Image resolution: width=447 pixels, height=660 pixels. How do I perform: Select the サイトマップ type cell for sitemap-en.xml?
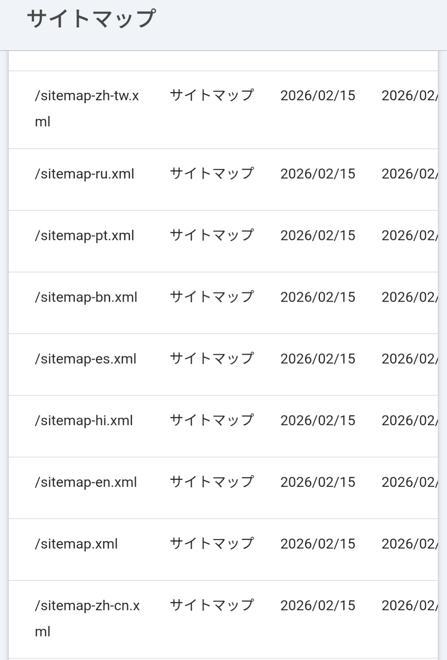(x=212, y=482)
